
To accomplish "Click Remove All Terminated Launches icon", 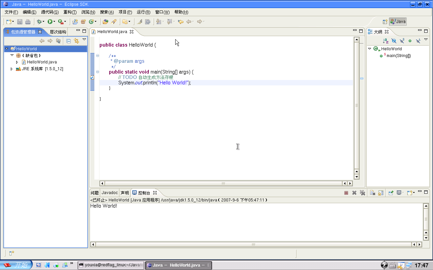I will point(362,193).
